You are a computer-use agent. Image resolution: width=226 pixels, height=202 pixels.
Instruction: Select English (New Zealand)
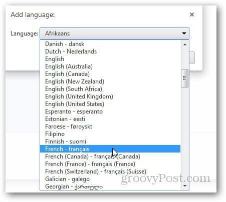110,81
